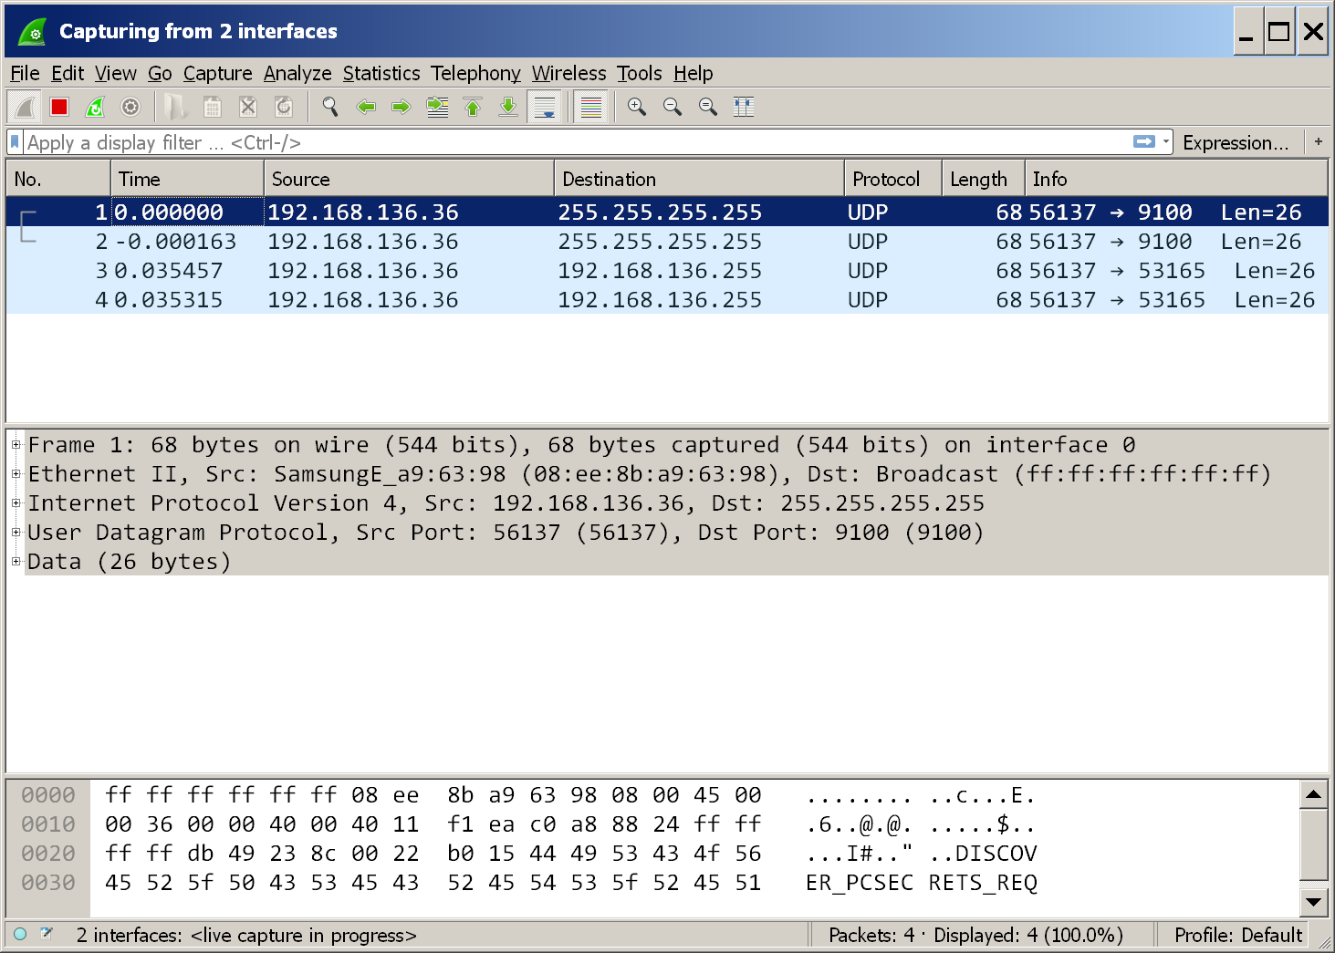Open recent display filter dropdown arrow

(x=1165, y=141)
